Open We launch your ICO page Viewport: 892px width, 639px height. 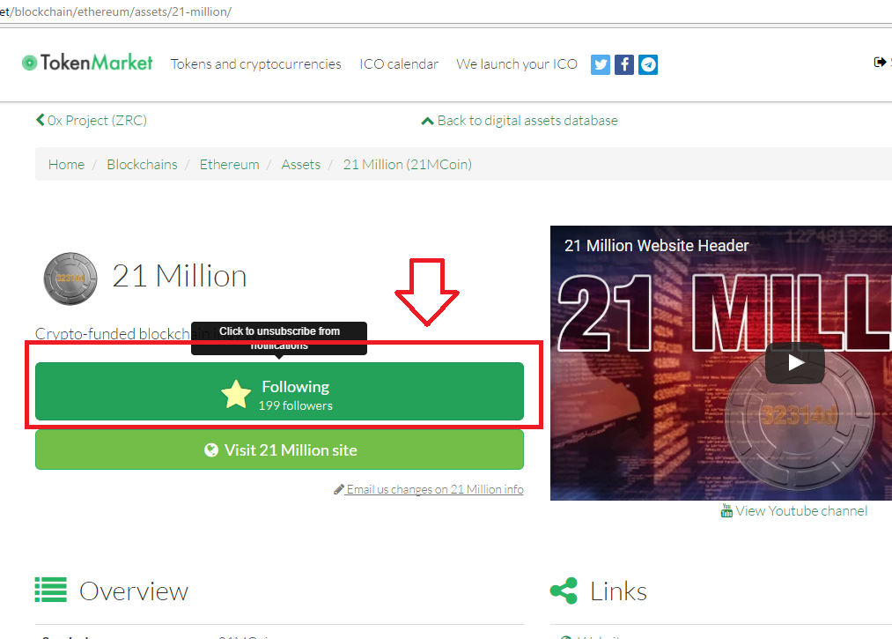517,64
